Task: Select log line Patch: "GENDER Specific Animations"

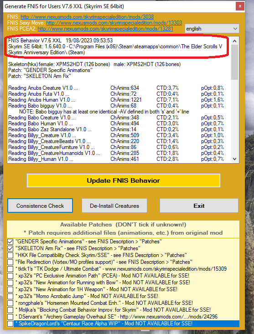Action: pyautogui.click(x=51, y=70)
